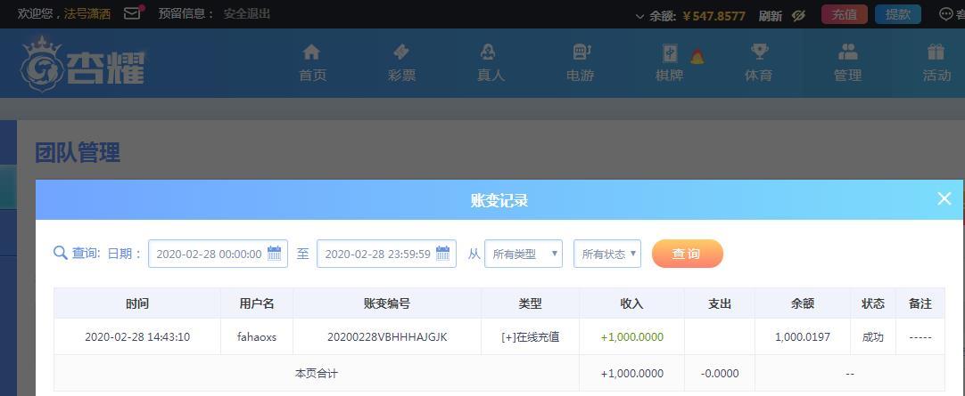Click the 成功 status cell

[x=872, y=337]
